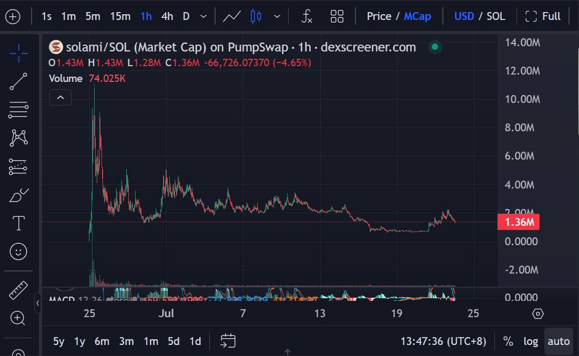Viewport: 579px width, 356px height.
Task: Open the timeframe dropdown arrow
Action: pyautogui.click(x=203, y=17)
